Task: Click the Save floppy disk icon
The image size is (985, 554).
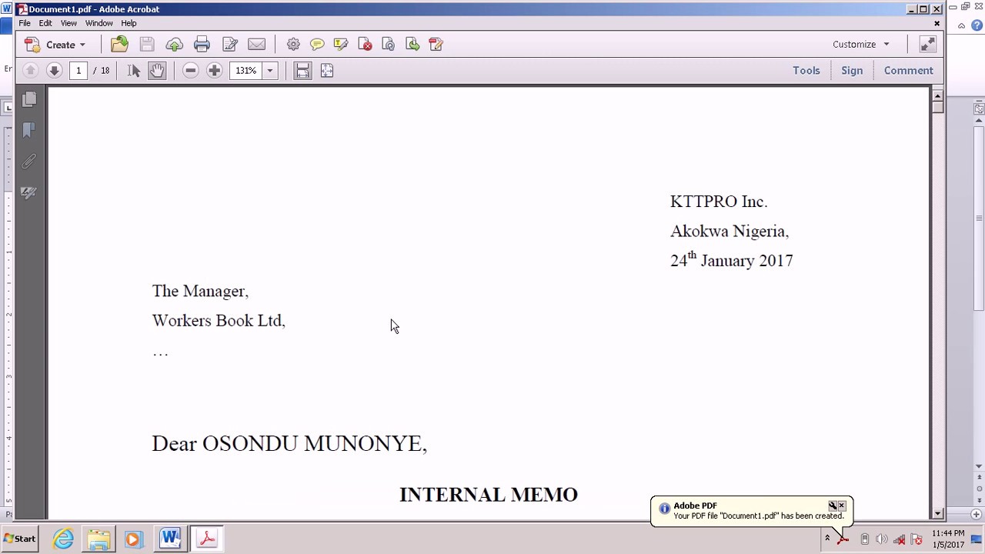Action: pos(147,45)
